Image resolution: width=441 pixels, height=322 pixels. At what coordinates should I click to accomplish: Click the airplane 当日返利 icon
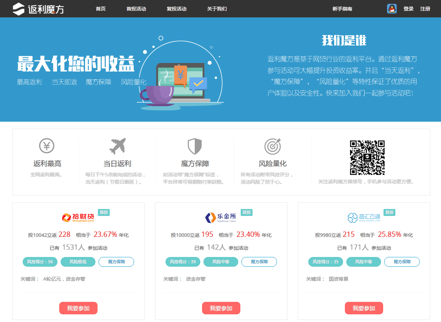117,146
